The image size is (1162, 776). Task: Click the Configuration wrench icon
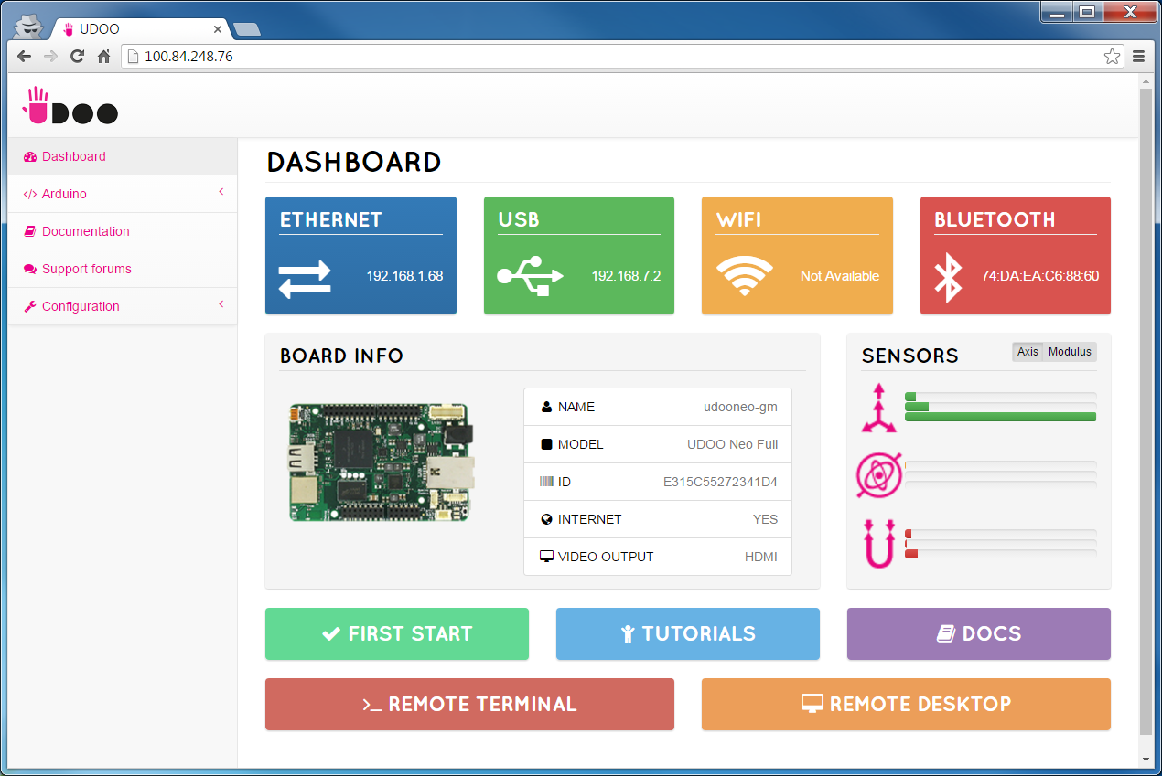point(30,307)
